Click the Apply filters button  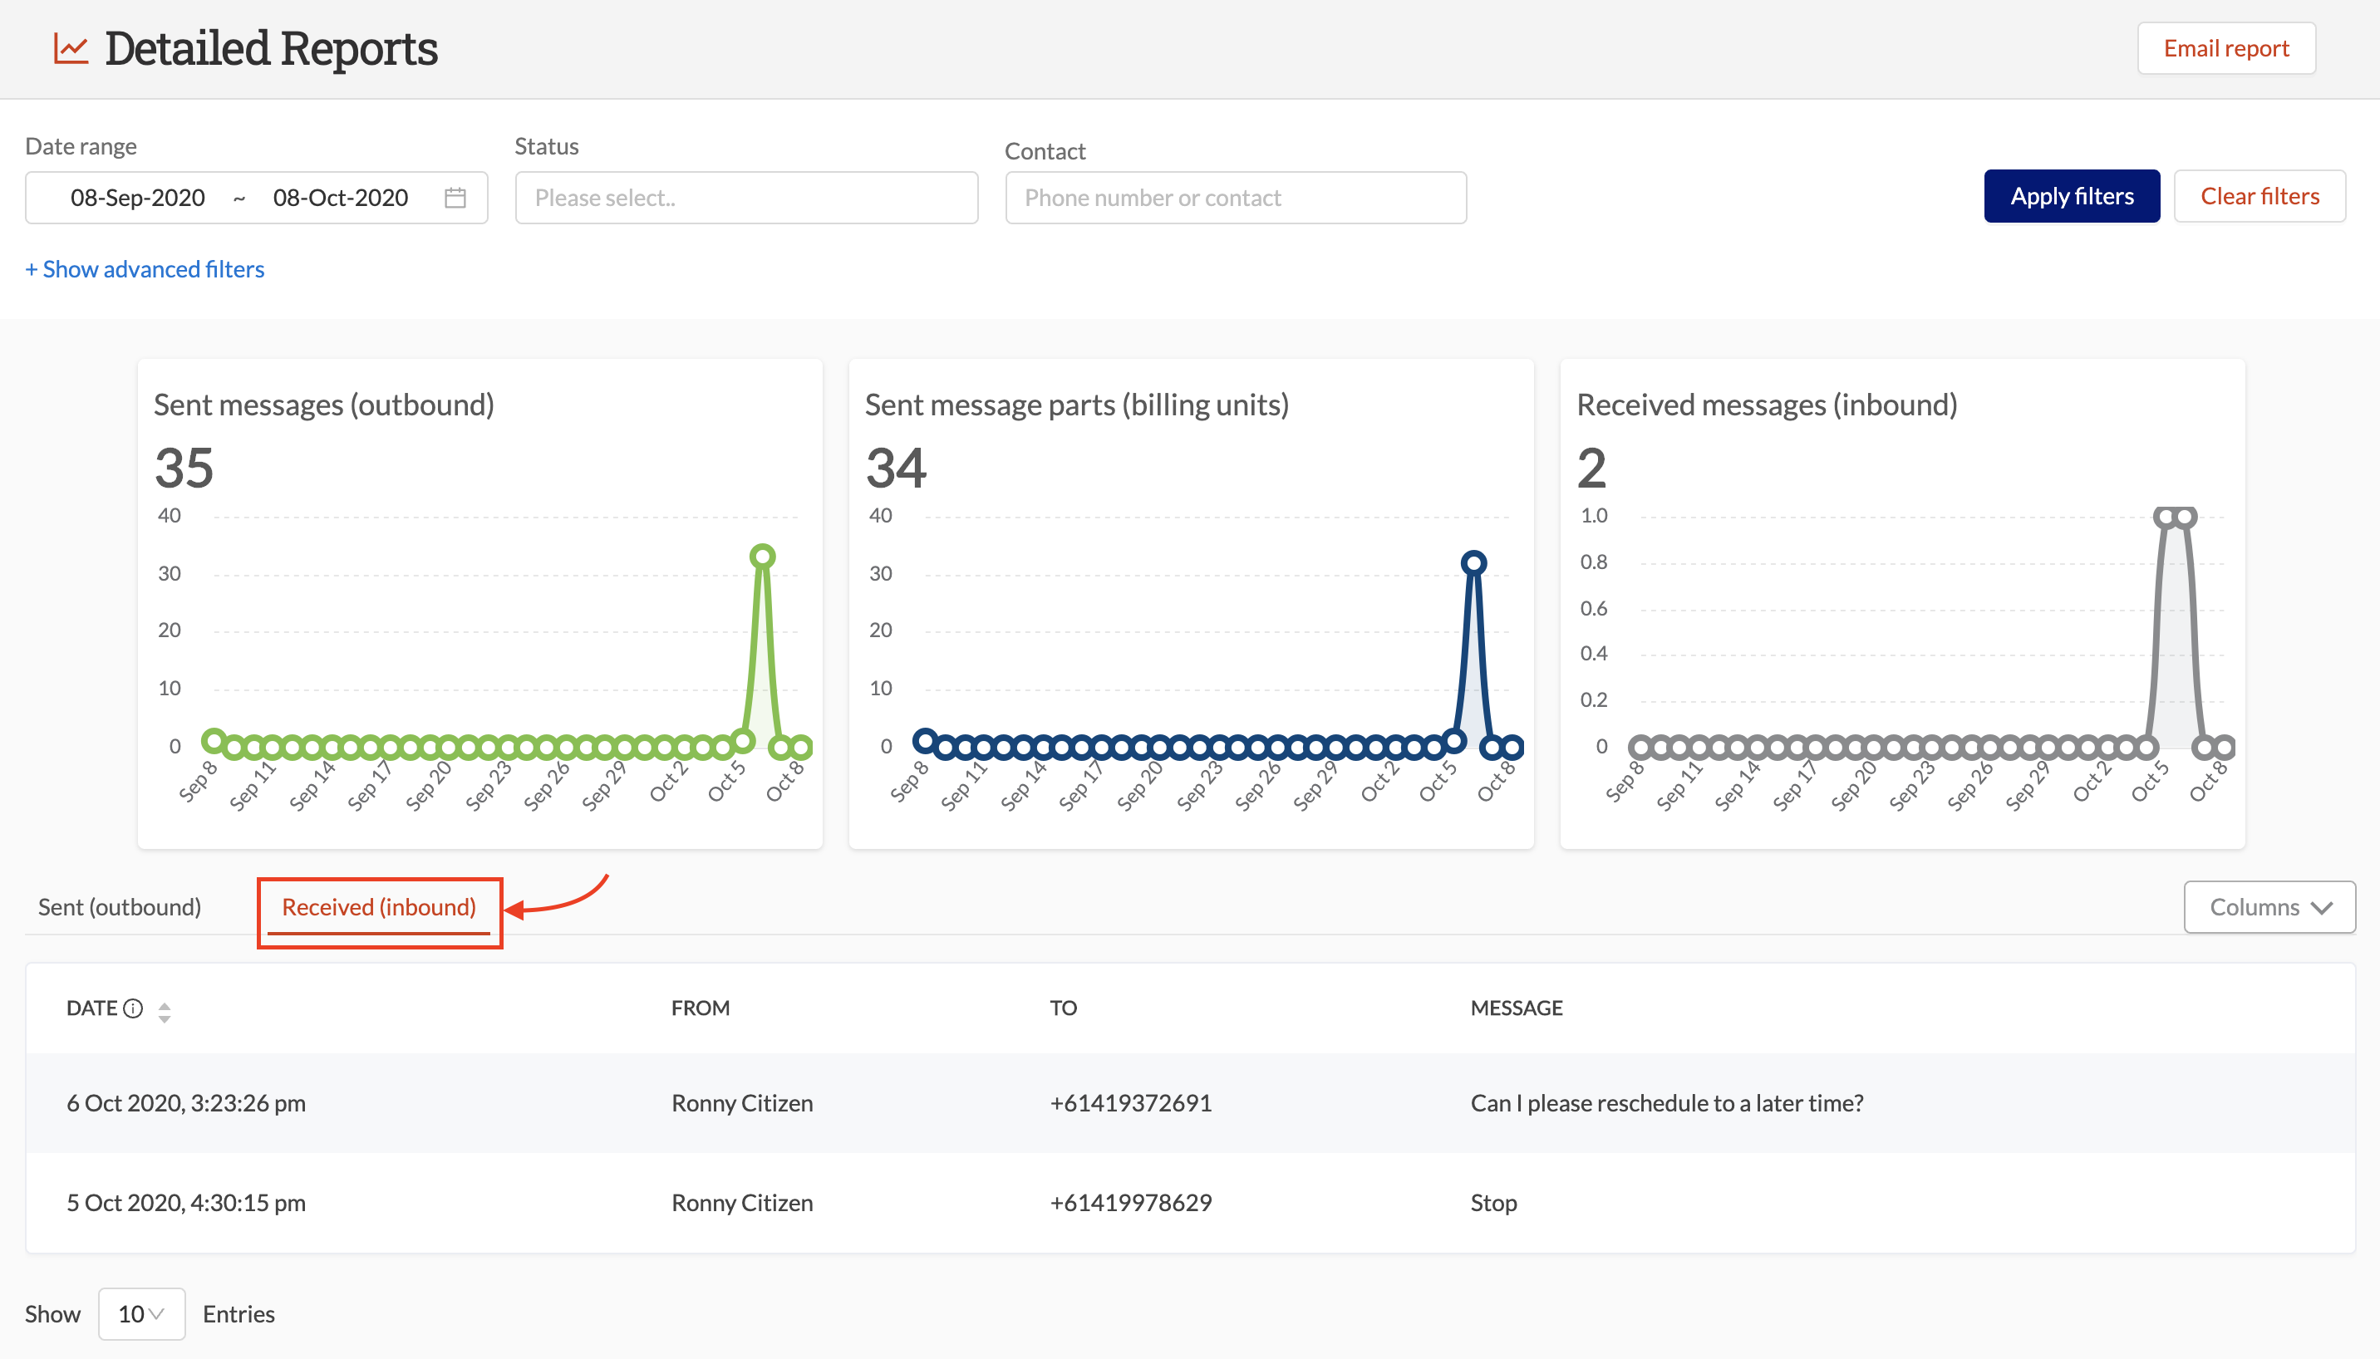pyautogui.click(x=2071, y=196)
